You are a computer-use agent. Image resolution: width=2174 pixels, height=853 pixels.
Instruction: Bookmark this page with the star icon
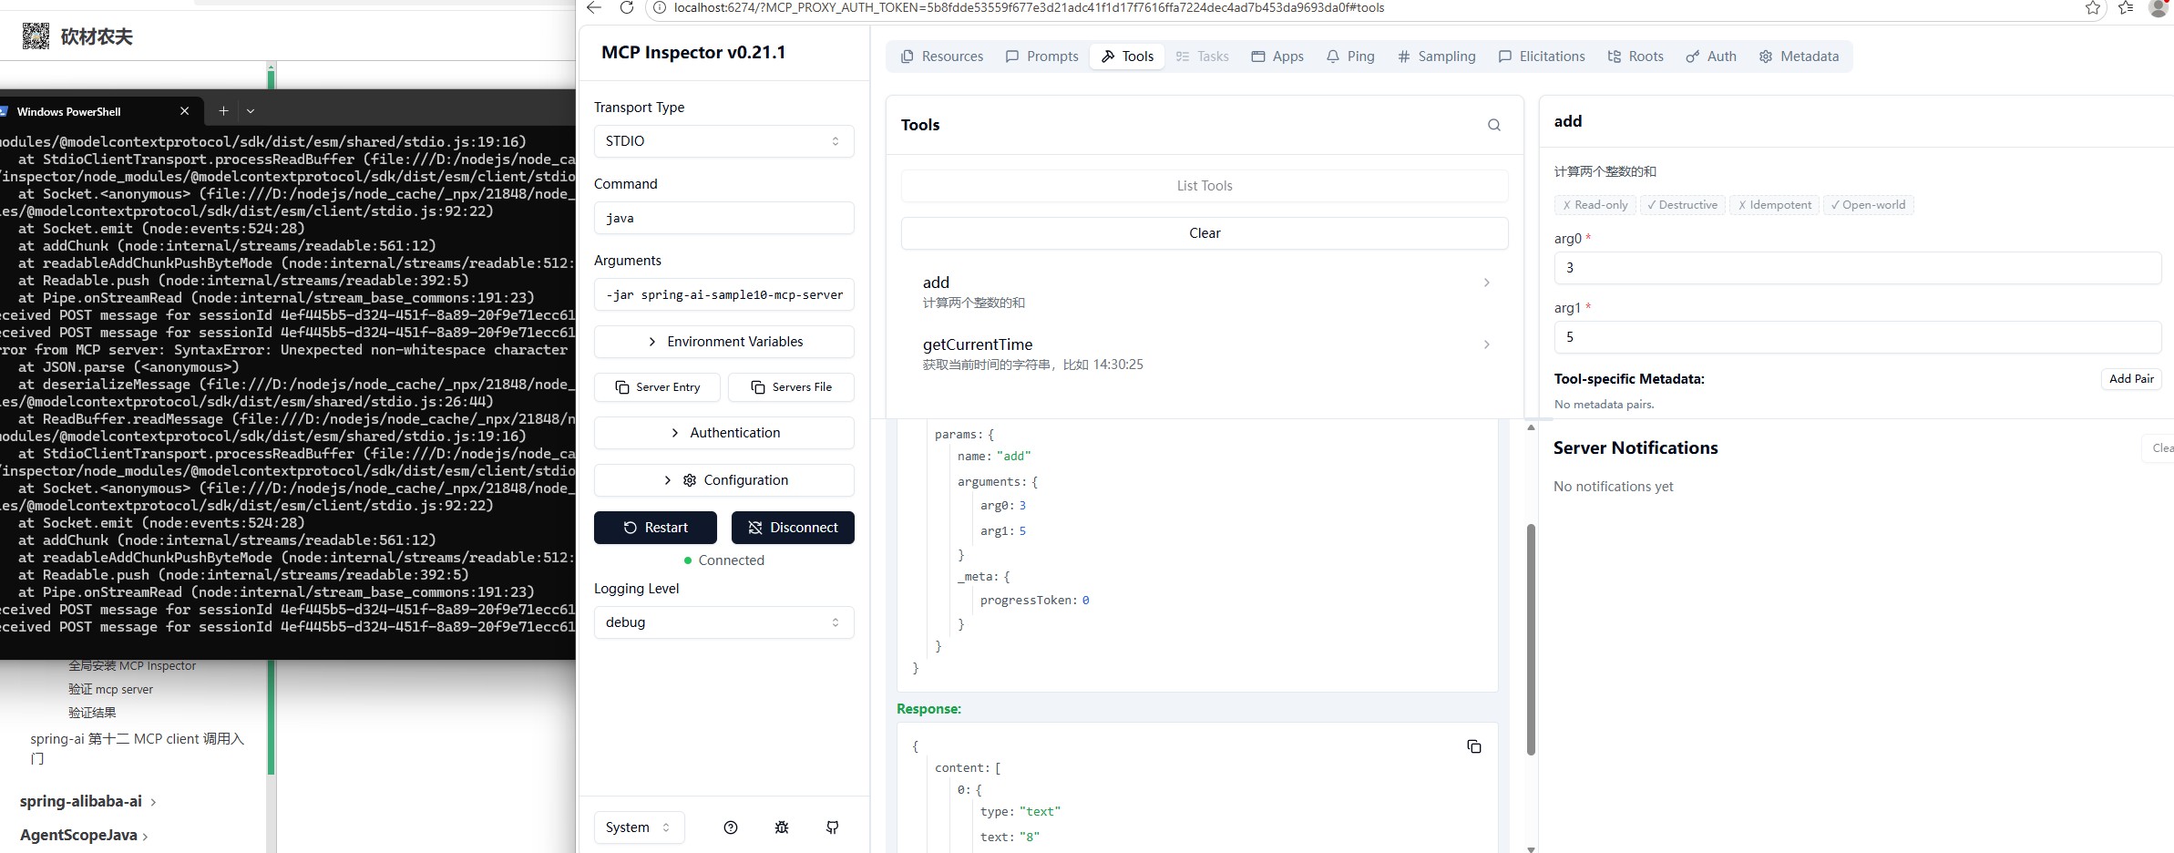[2093, 7]
